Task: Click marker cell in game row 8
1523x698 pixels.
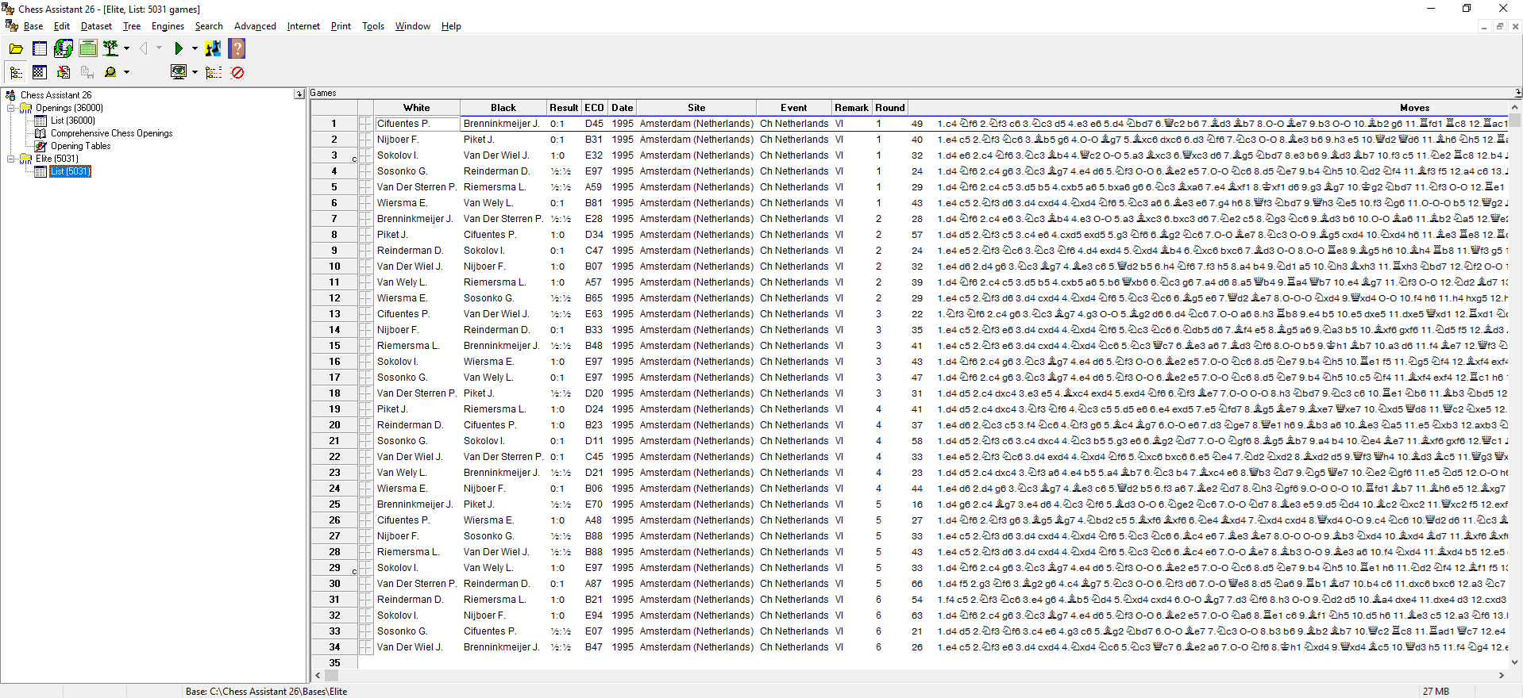Action: tap(365, 235)
